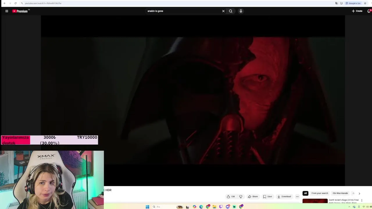
Task: Open Copilot colorful icon in taskbar
Action: tap(194, 207)
